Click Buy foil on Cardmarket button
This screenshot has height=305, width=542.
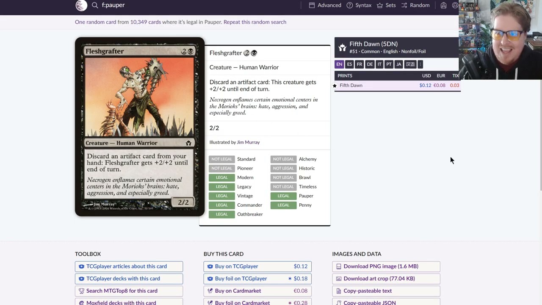coord(257,302)
